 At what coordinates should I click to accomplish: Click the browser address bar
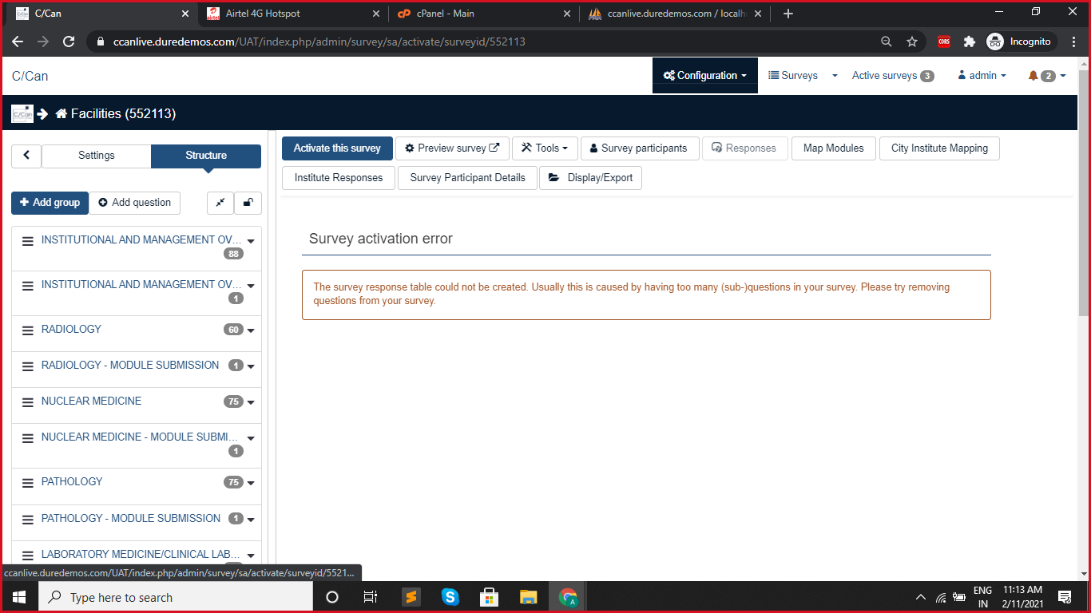pyautogui.click(x=479, y=42)
